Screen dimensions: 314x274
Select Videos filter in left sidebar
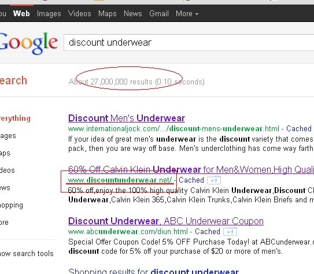point(8,171)
